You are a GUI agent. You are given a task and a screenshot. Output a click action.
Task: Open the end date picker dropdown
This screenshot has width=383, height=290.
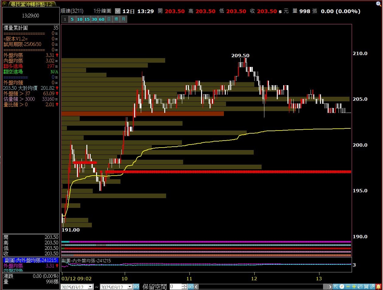pos(130,287)
